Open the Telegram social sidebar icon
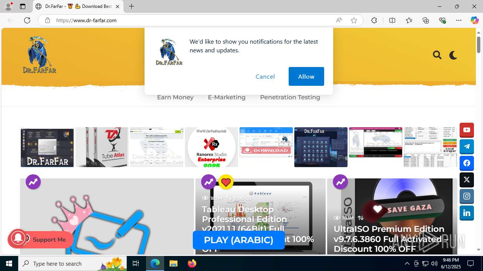This screenshot has width=483, height=271. (467, 146)
